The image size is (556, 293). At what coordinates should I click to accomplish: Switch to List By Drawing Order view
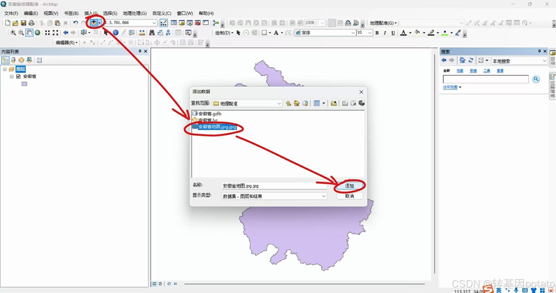pyautogui.click(x=5, y=60)
